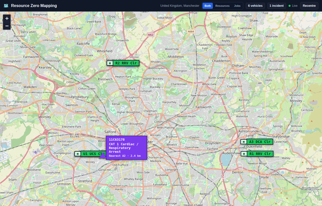Click the Royton label on map

pyautogui.click(x=232, y=36)
